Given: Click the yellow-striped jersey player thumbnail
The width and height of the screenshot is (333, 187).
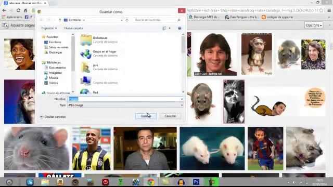Looking at the screenshot, I should coord(92,149).
